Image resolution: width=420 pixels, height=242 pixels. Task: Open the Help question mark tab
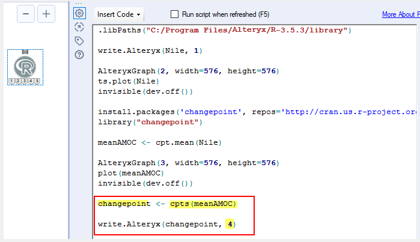79,55
